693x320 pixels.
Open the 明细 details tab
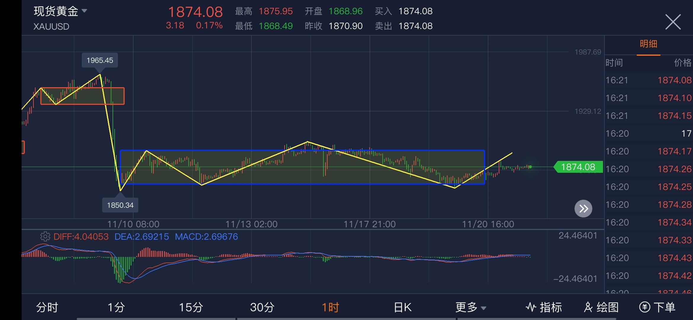tap(648, 44)
